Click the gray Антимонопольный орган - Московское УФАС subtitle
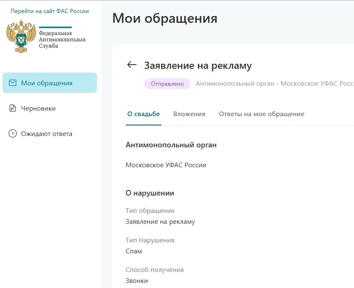The width and height of the screenshot is (354, 288). [x=274, y=84]
